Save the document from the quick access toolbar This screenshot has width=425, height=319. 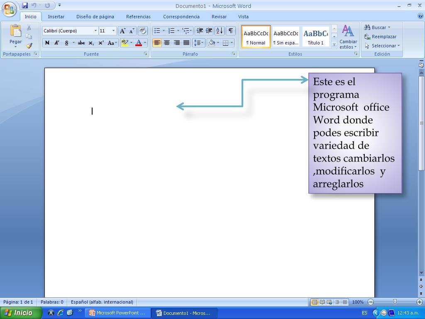pyautogui.click(x=25, y=5)
